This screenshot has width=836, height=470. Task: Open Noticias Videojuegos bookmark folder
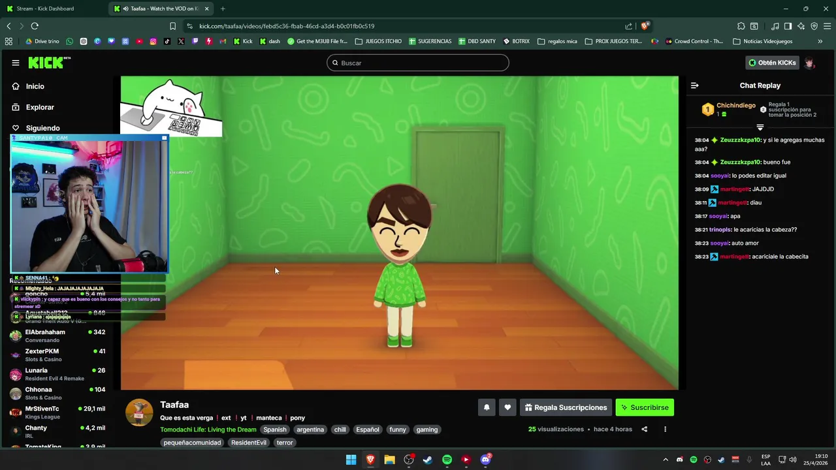[x=763, y=41]
